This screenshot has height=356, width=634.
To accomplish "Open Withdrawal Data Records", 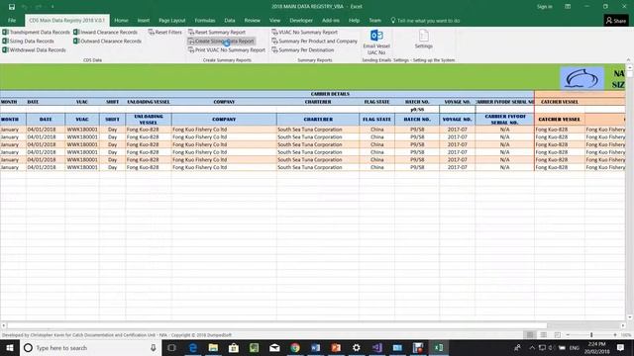I will tap(35, 50).
